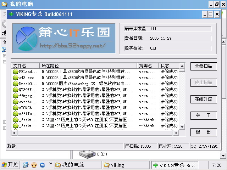Screen dimensions: 227x170
Task: Click the 全盘扫描 full scan button
Action: pos(204,66)
